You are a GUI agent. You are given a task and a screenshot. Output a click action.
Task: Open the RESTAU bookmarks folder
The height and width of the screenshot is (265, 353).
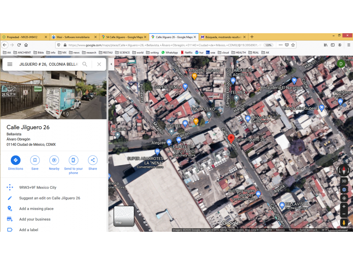tap(106, 52)
